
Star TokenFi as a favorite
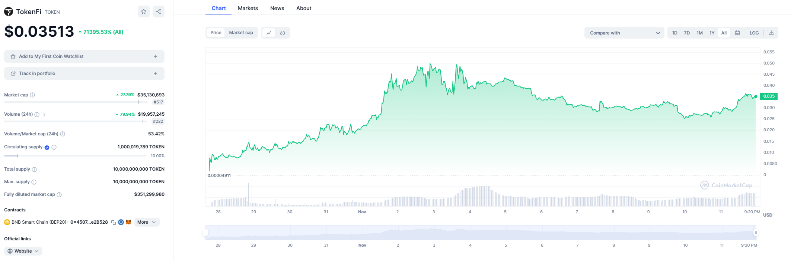pyautogui.click(x=144, y=11)
